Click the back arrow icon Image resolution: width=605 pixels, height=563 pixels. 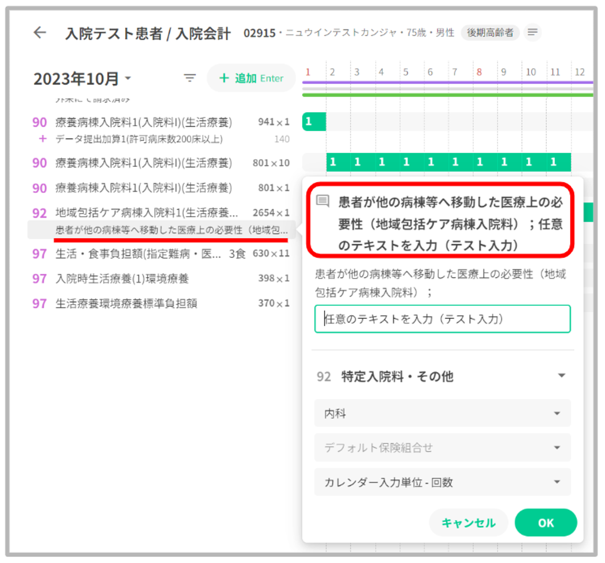click(x=40, y=33)
